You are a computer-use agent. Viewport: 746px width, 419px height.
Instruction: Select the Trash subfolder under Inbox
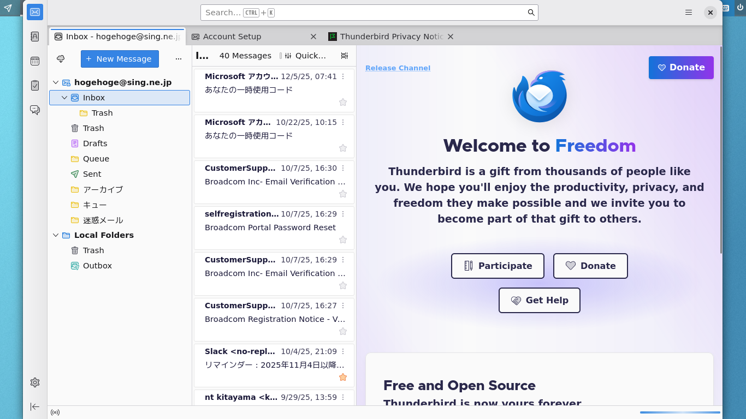pos(120,113)
